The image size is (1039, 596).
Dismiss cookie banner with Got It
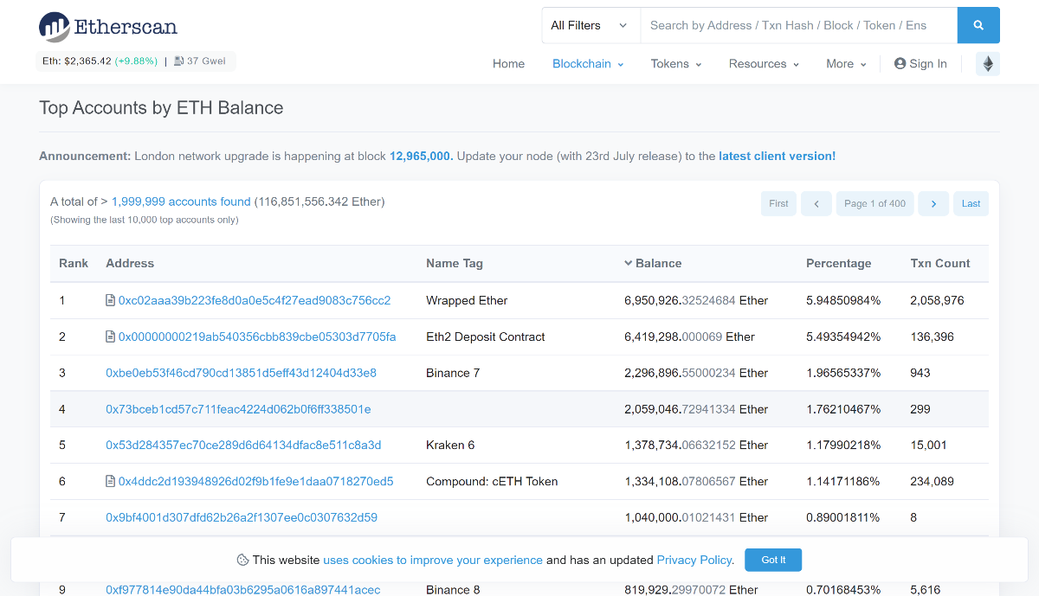[773, 560]
